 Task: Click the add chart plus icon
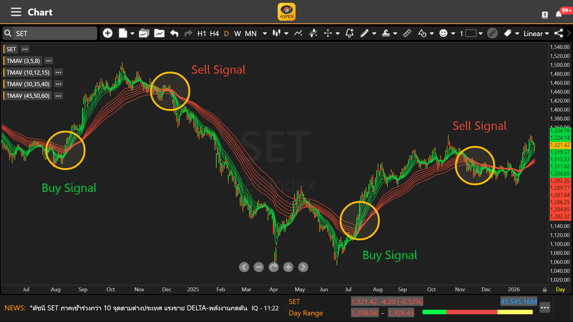(x=107, y=33)
